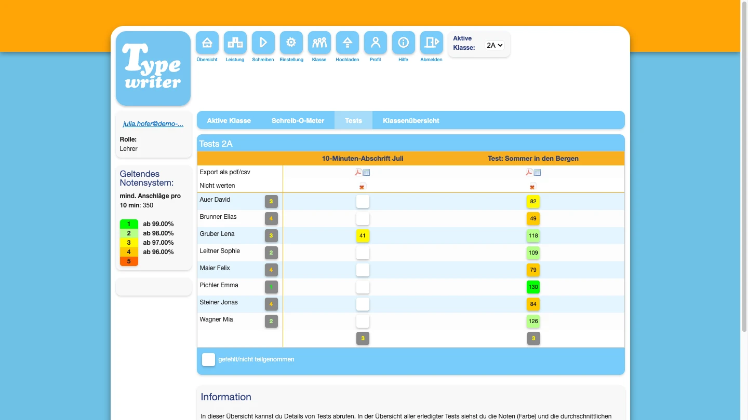Click Pichler Emma's empty 10-Minuten-Abschrift cell
Viewport: 748px width, 420px height.
pos(363,287)
